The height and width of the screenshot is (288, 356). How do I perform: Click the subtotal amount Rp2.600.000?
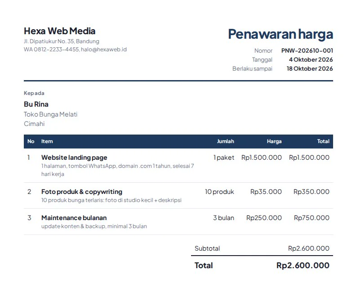click(309, 248)
